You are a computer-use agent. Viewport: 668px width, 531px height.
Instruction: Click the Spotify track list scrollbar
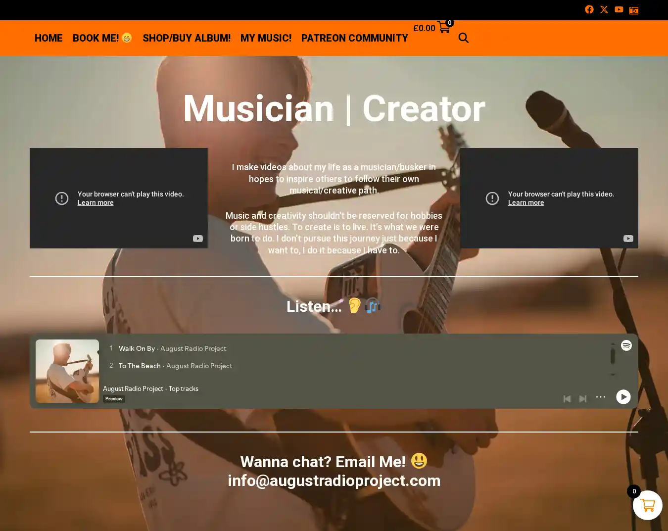[x=613, y=356]
